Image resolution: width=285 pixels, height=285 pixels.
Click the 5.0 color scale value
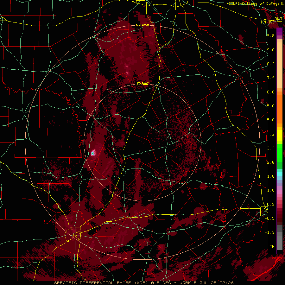tap(271, 120)
